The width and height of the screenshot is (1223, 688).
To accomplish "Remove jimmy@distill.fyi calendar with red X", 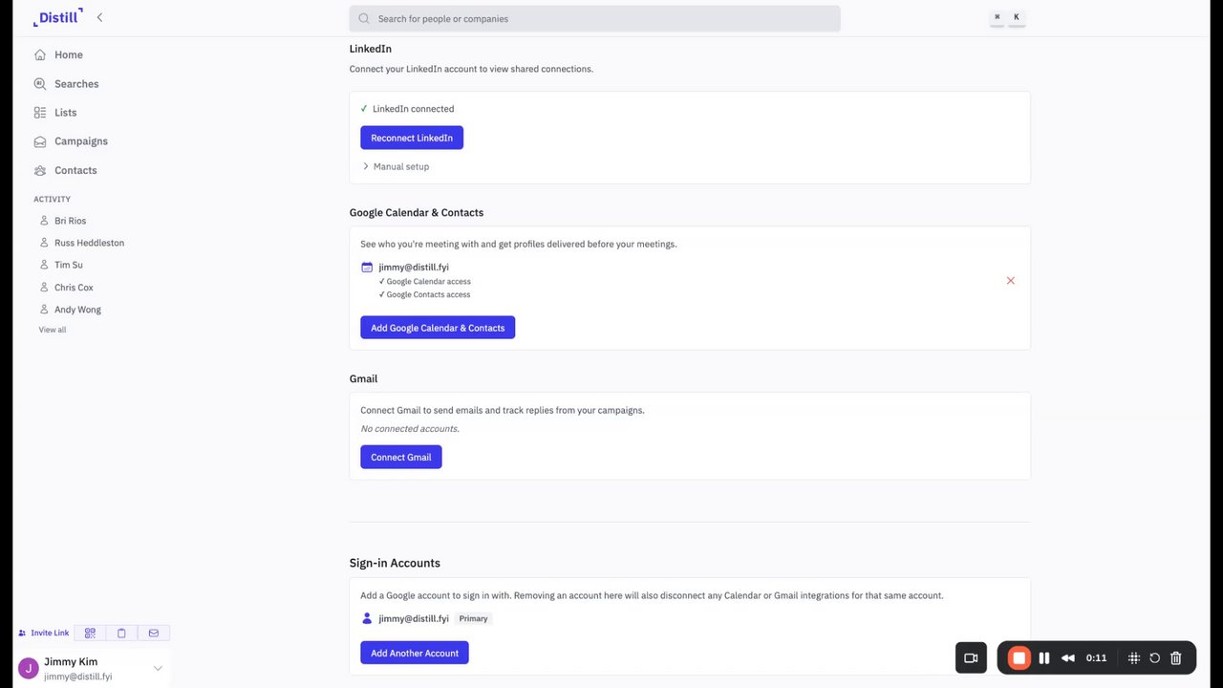I will coord(1010,281).
